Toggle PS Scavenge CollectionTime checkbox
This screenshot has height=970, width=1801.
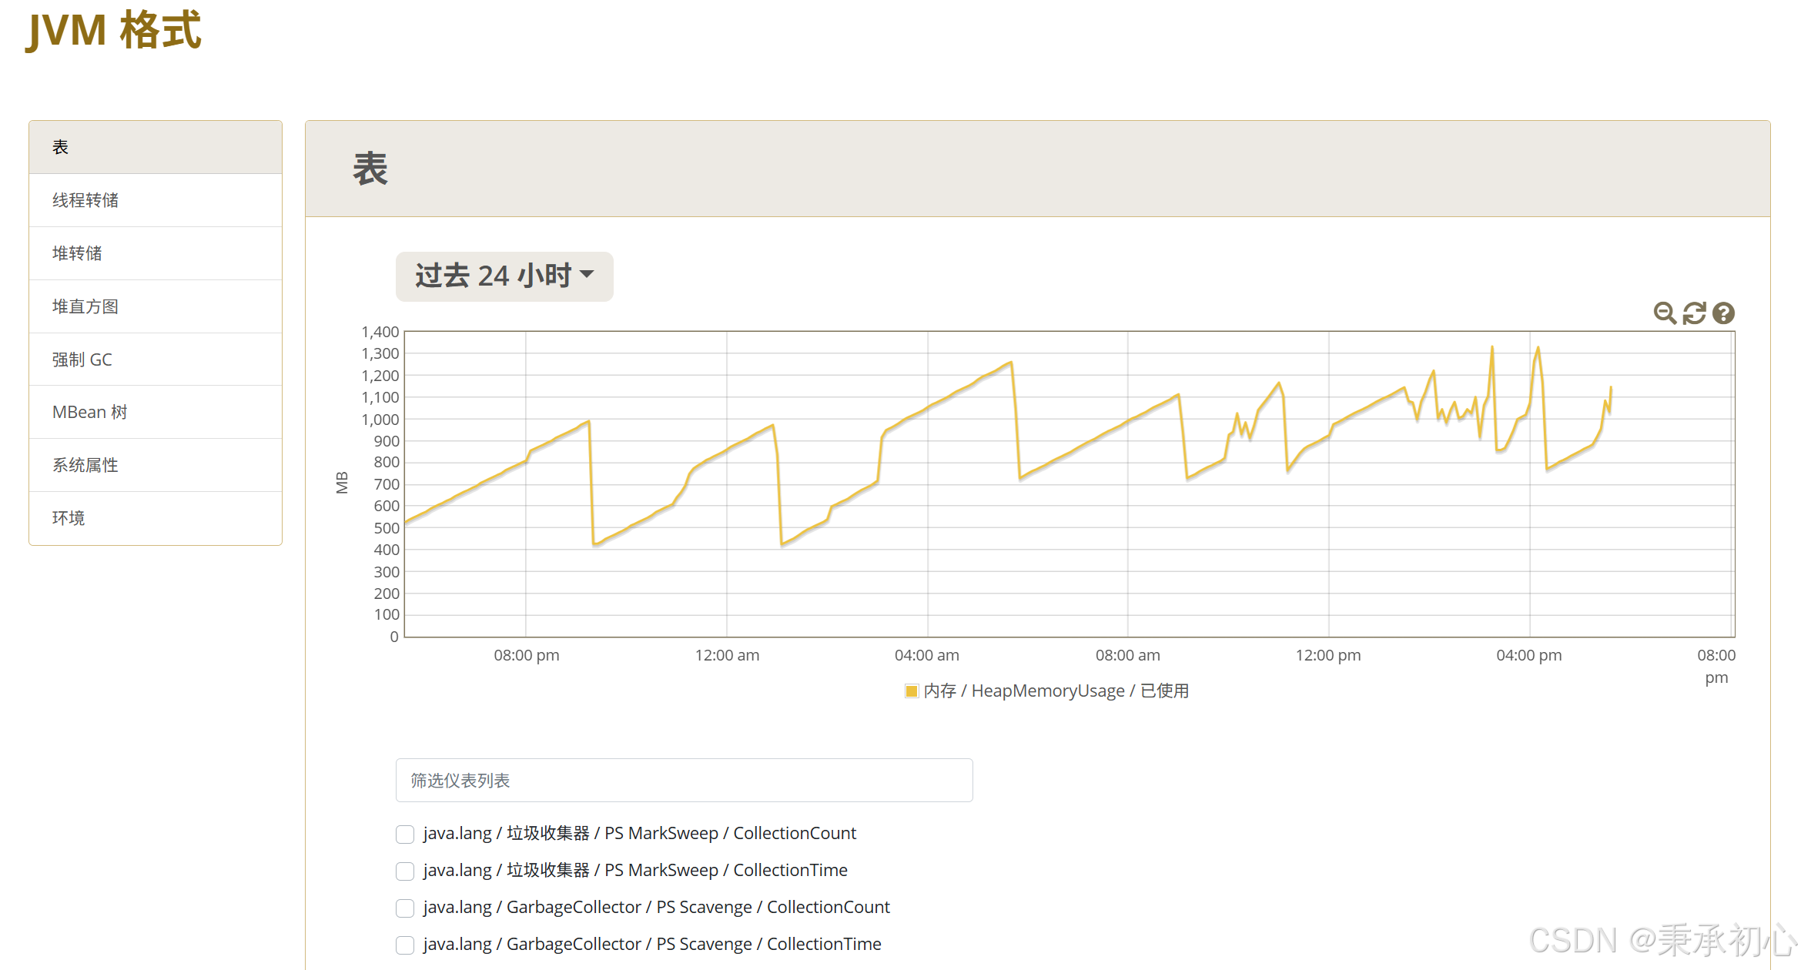[405, 945]
